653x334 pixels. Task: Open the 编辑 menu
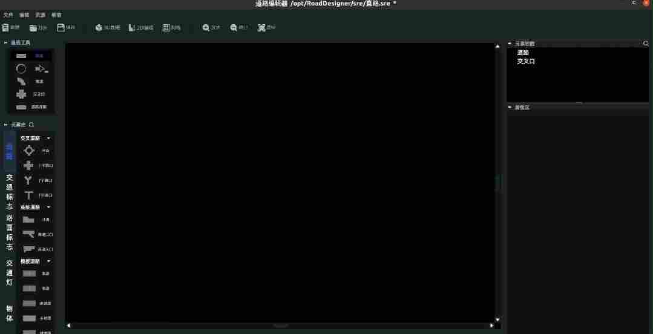click(x=24, y=15)
